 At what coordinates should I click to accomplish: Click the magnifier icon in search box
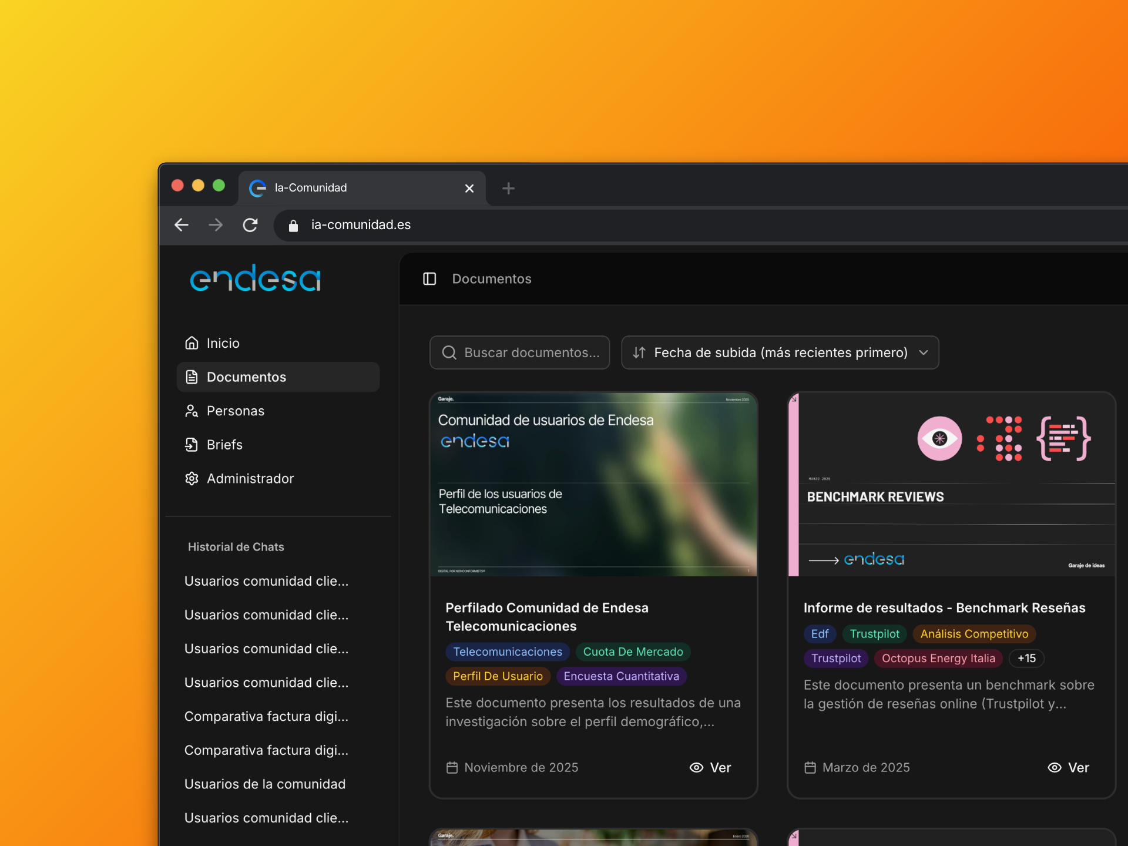coord(449,352)
